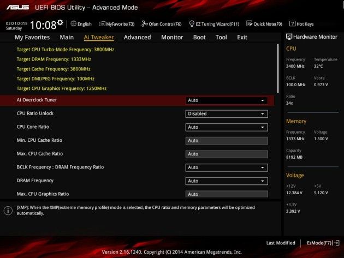Click the Min. CPU Cache Ratio field
The height and width of the screenshot is (258, 344).
click(227, 141)
